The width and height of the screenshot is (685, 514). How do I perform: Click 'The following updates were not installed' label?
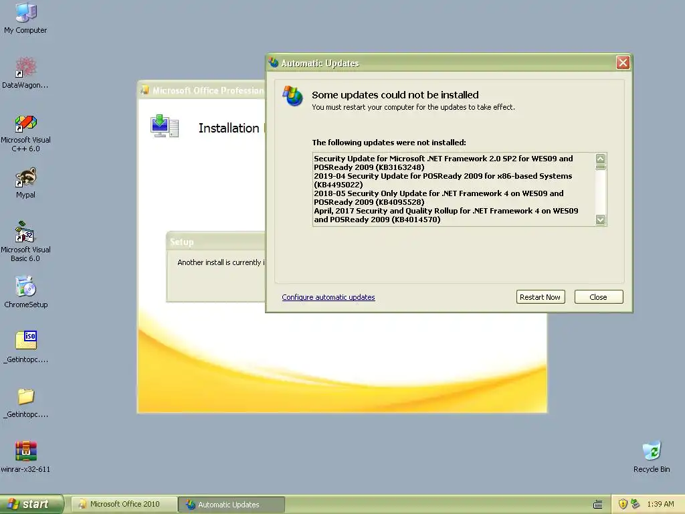coord(389,143)
